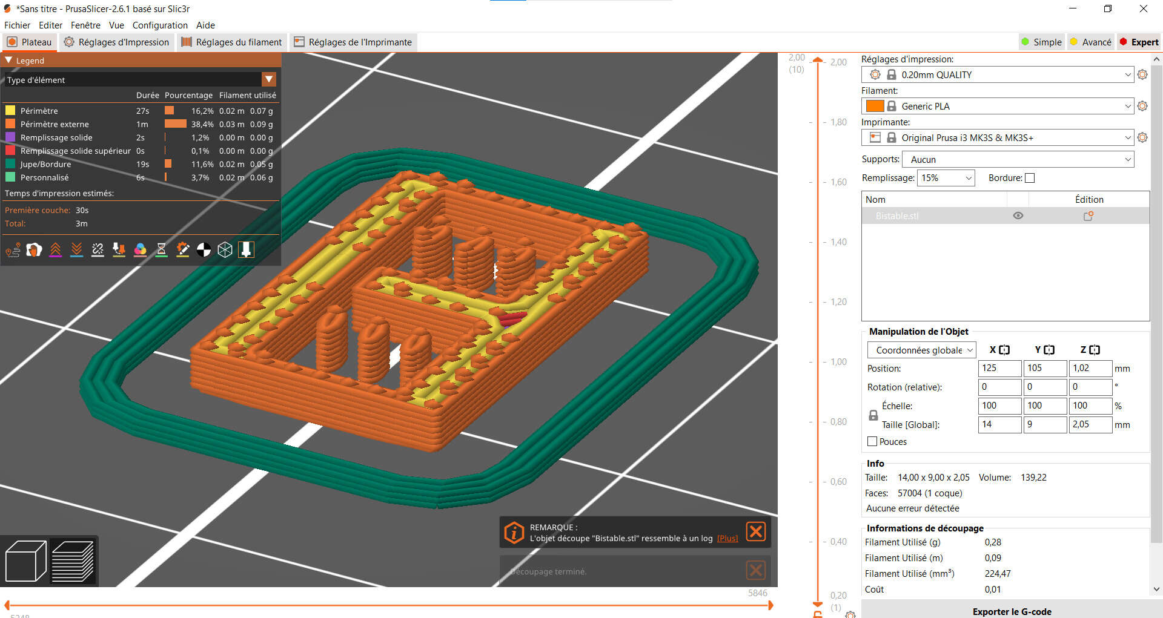Image resolution: width=1163 pixels, height=618 pixels.
Task: Open Coordonnées globale dropdown
Action: pyautogui.click(x=921, y=350)
